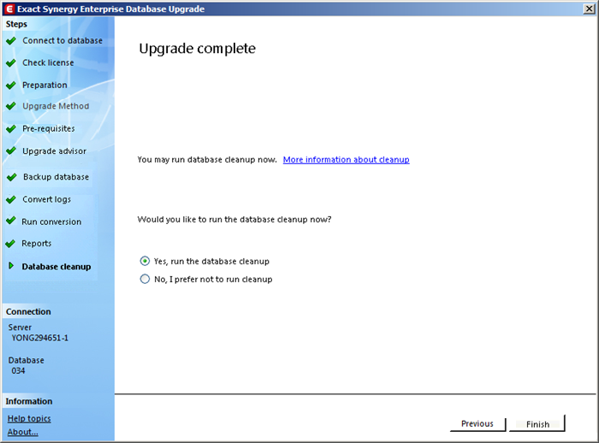Viewport: 599px width, 443px height.
Task: Click the 'Steps' sidebar heading
Action: (x=16, y=24)
